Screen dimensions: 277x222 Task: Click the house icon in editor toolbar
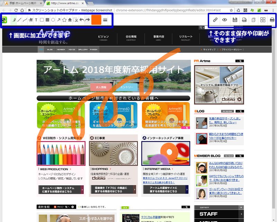[x=70, y=20]
